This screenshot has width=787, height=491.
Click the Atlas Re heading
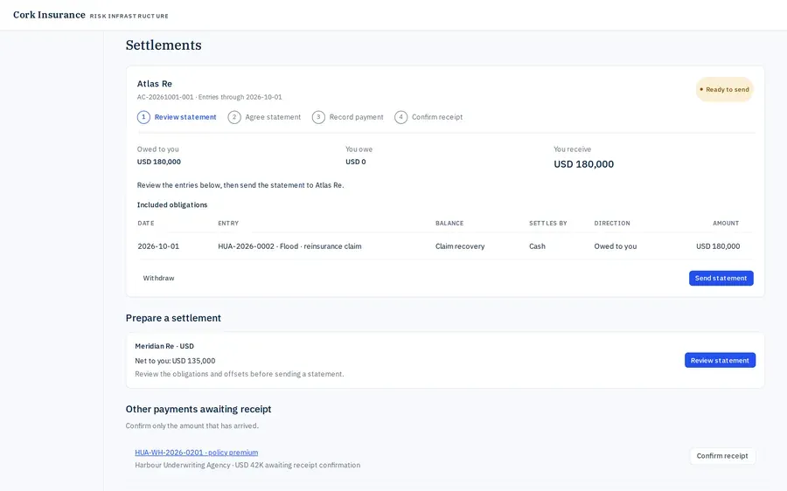pyautogui.click(x=155, y=84)
